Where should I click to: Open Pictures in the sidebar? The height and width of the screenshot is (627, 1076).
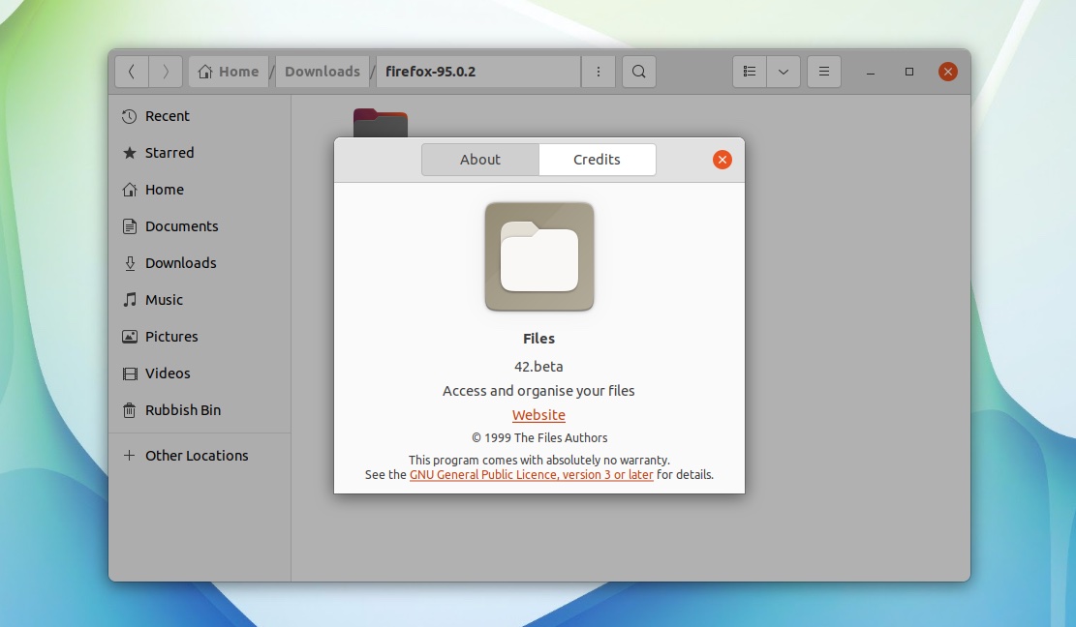click(x=200, y=337)
